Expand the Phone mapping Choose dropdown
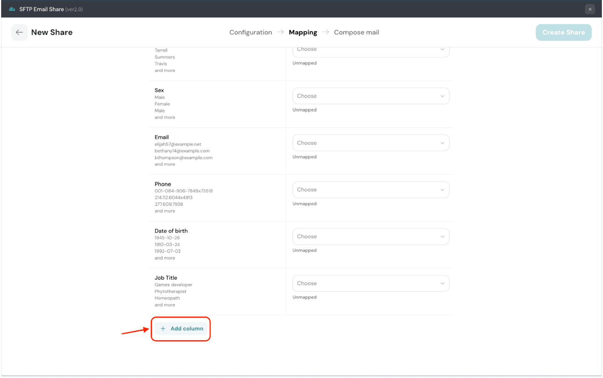Image resolution: width=603 pixels, height=378 pixels. click(x=366, y=190)
